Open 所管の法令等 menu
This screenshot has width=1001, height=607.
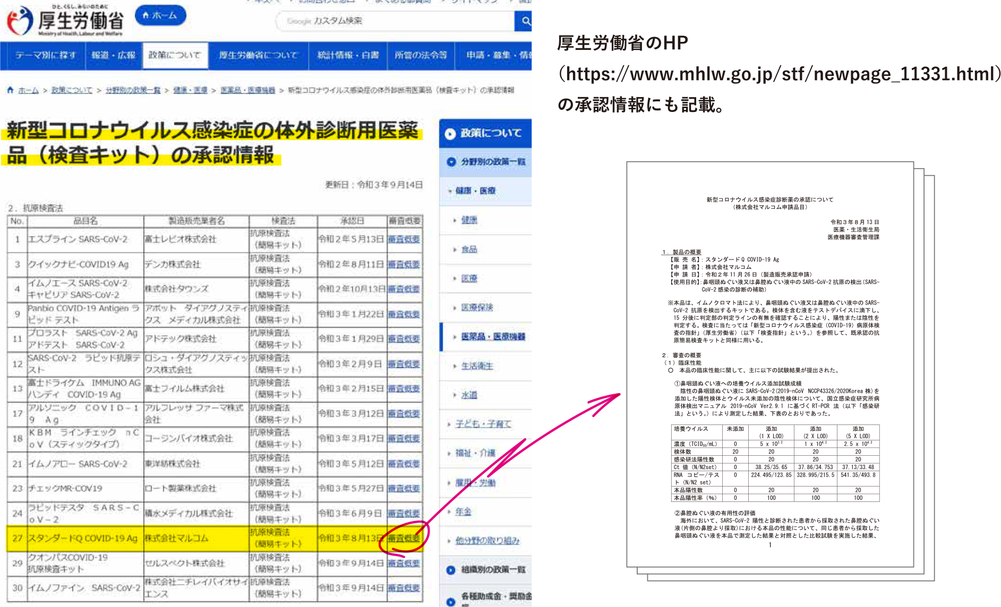420,55
